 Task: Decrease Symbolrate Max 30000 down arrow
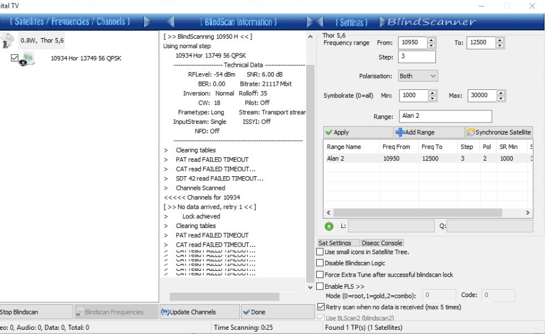(x=500, y=98)
